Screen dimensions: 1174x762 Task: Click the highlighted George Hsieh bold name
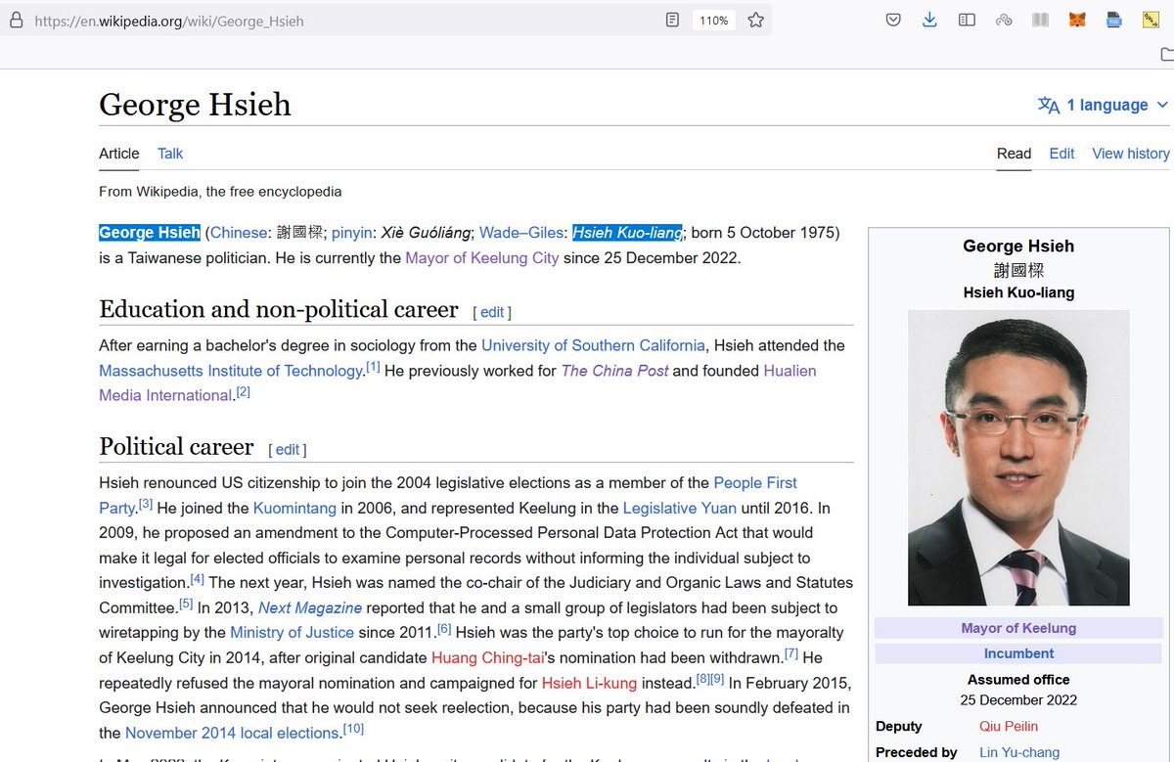150,233
